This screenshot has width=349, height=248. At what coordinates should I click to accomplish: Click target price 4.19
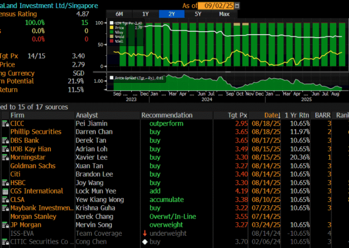[242, 191]
